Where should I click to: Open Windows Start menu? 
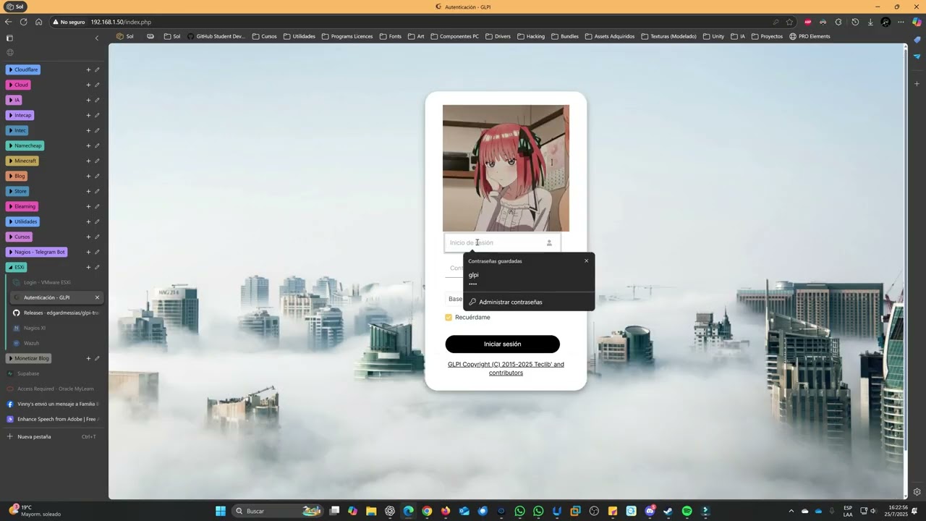220,511
